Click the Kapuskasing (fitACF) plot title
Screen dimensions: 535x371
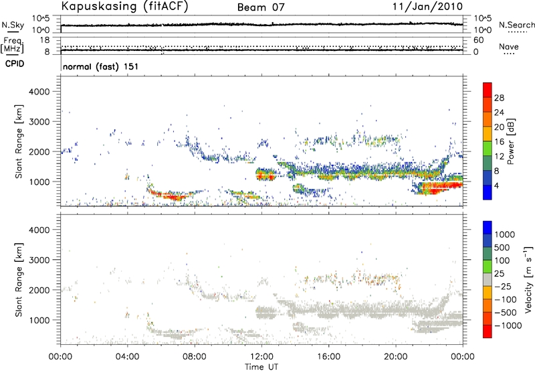pos(124,6)
